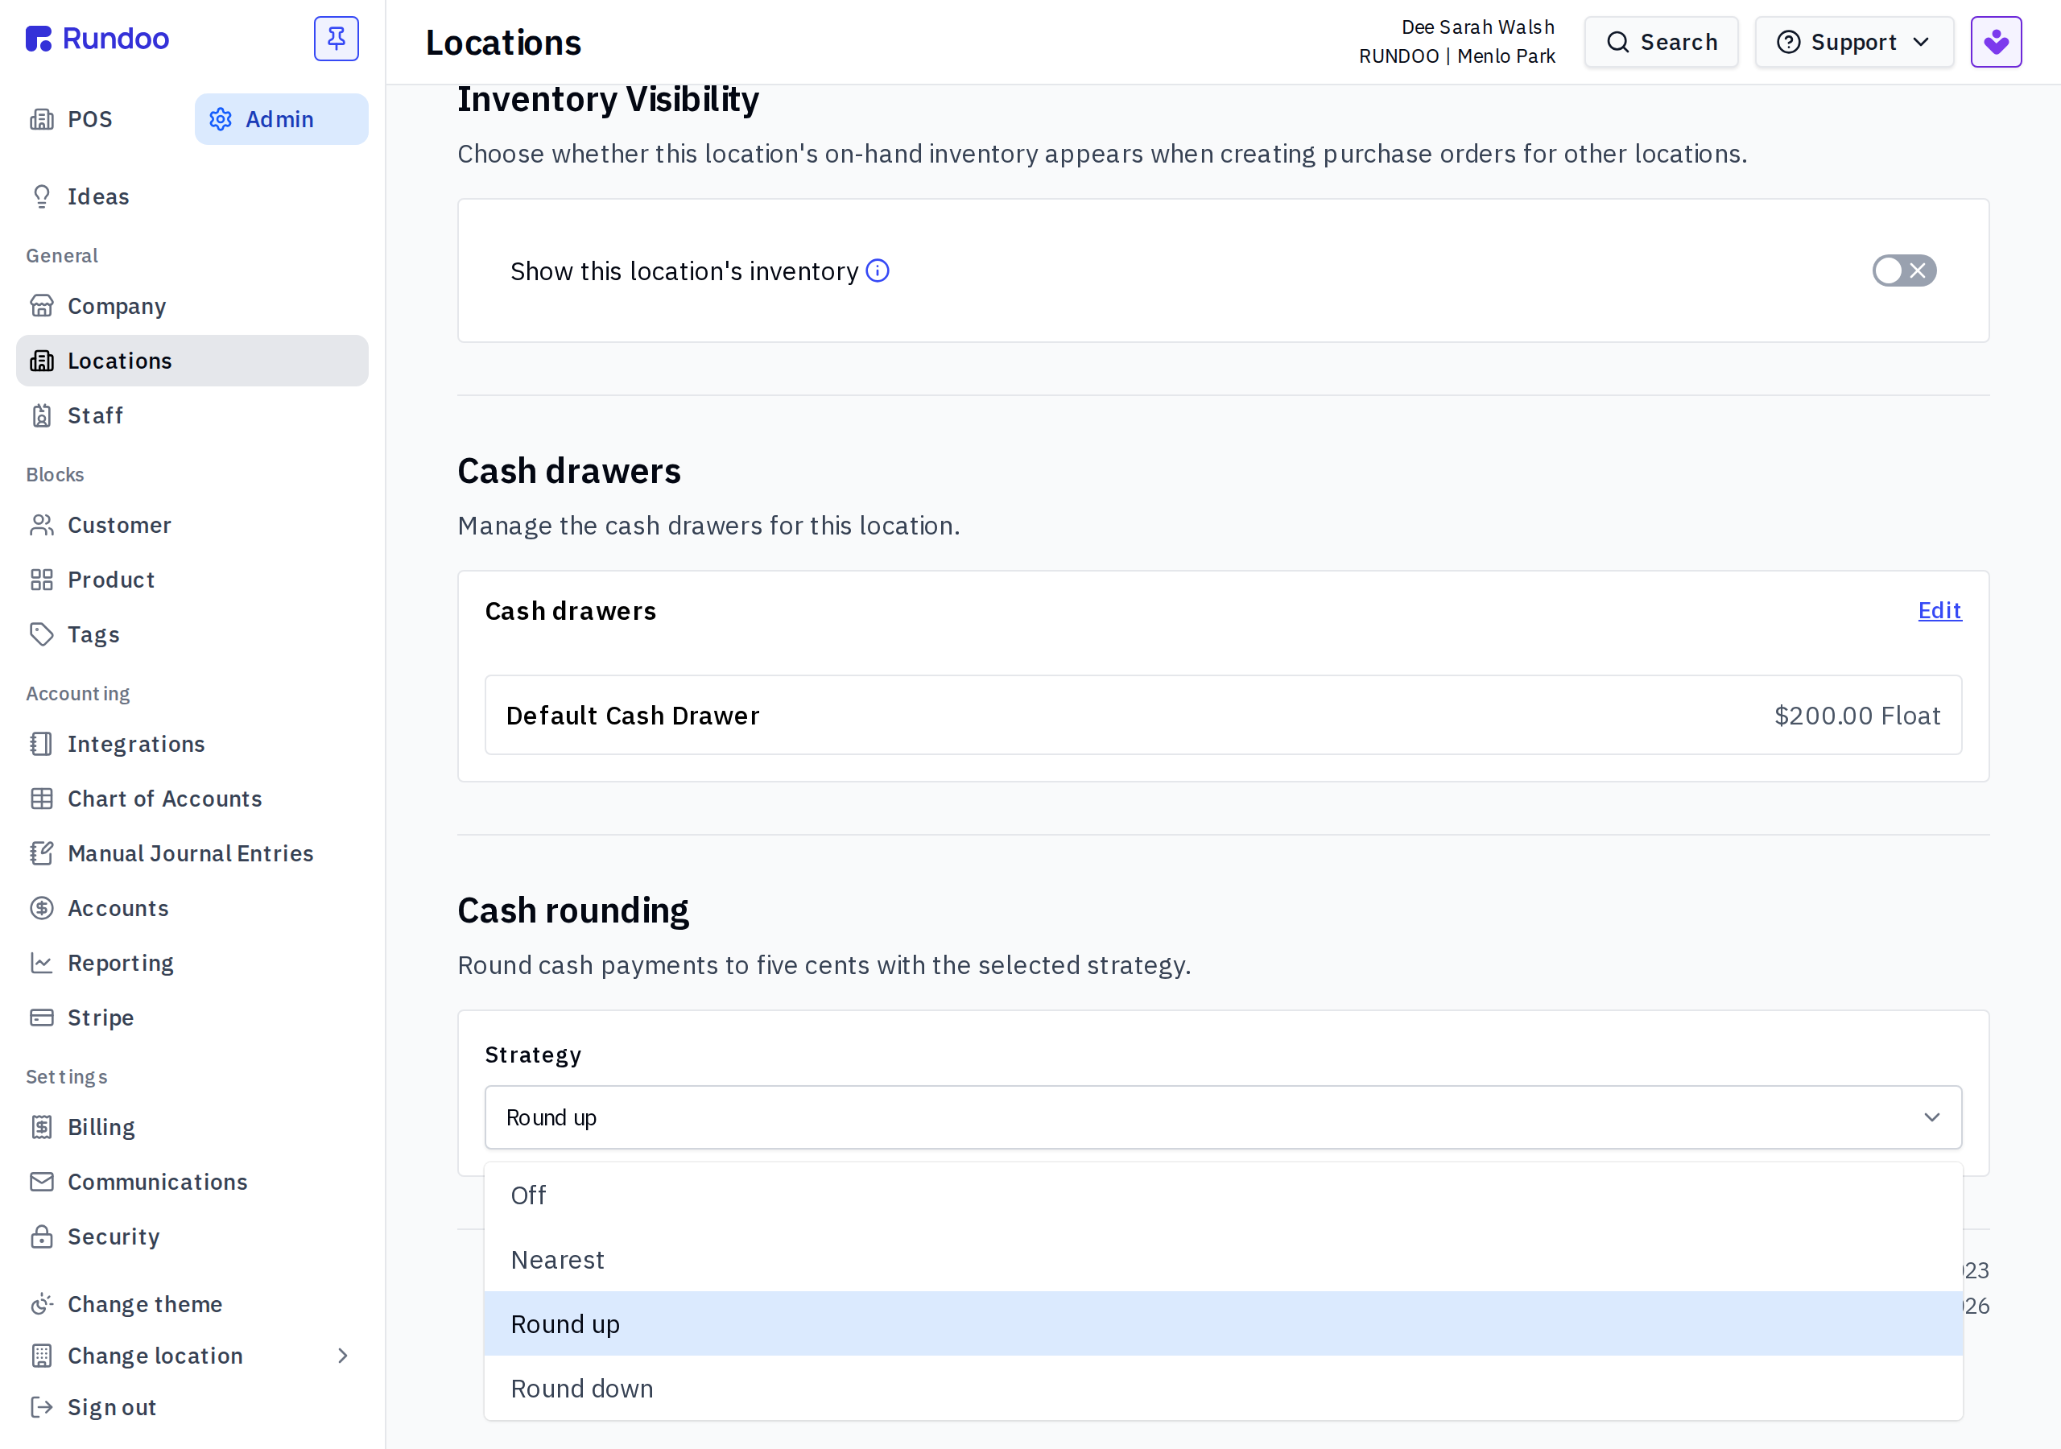The width and height of the screenshot is (2061, 1449).
Task: Switch to the Admin tab
Action: click(x=281, y=119)
